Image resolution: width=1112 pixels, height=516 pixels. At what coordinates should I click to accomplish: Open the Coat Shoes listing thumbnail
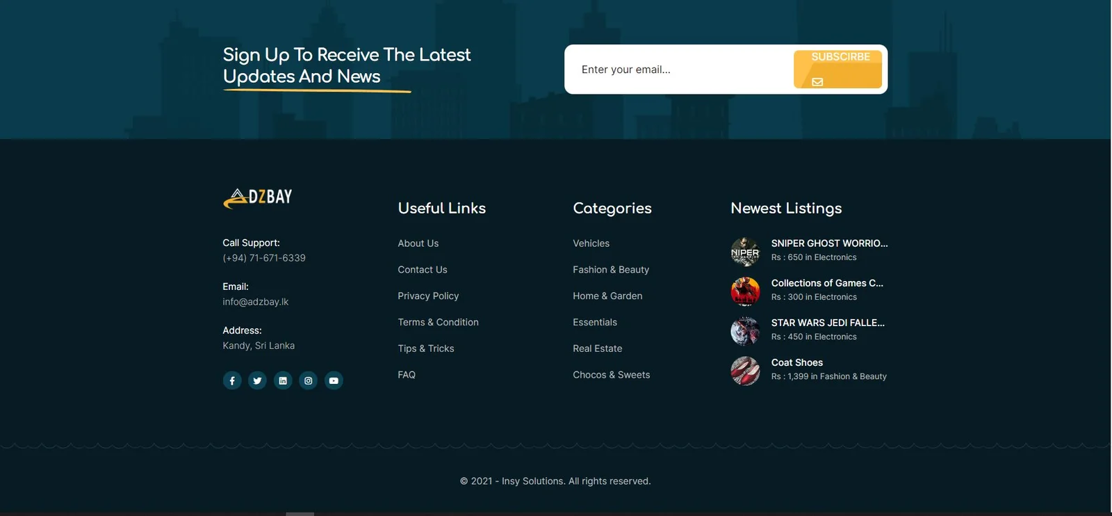coord(745,371)
